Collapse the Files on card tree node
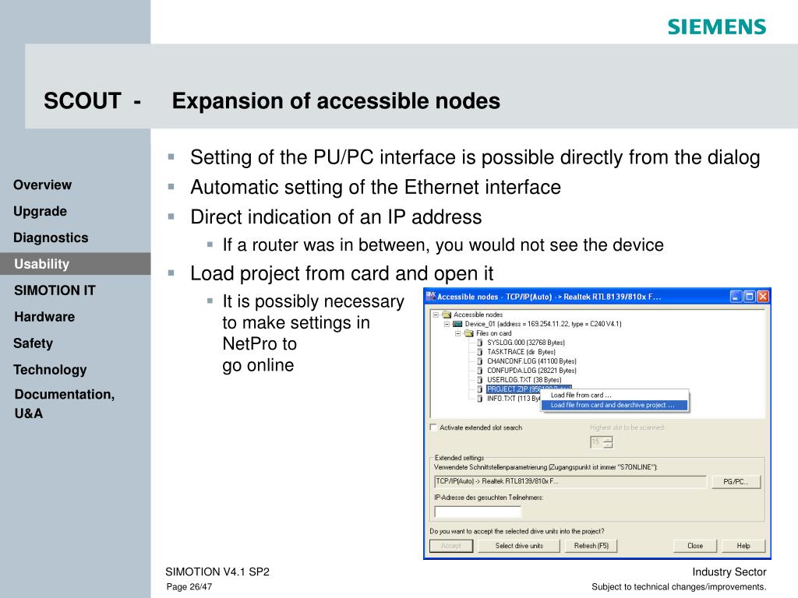 pos(458,333)
